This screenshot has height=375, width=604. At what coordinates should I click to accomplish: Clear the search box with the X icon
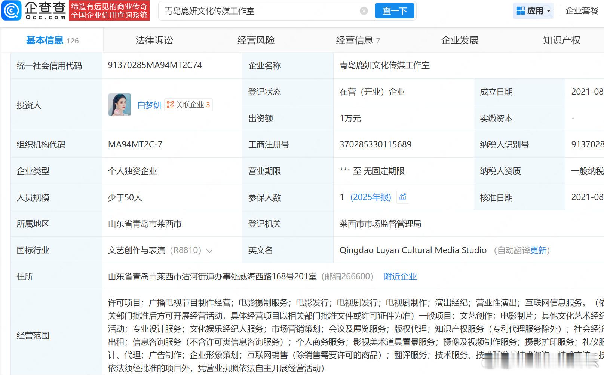364,11
